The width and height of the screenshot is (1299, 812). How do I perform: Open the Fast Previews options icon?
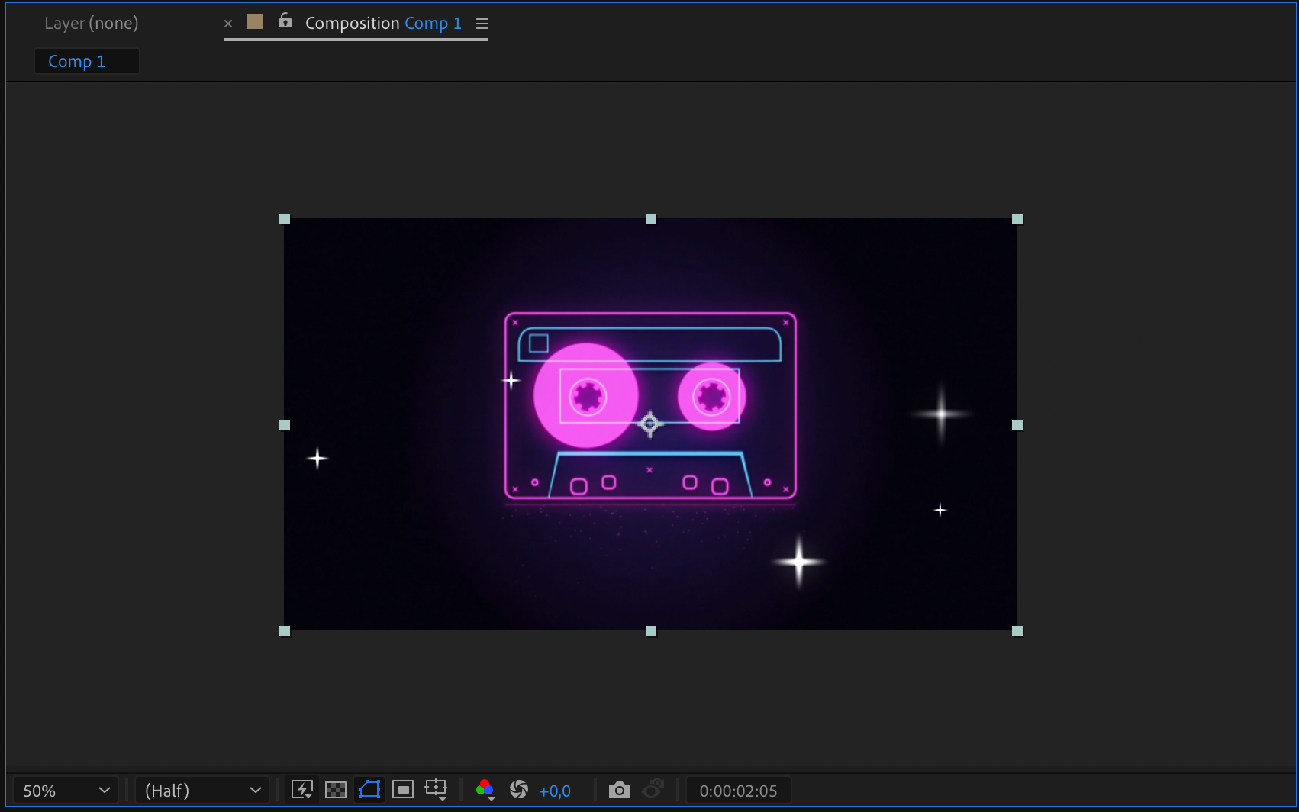[x=302, y=790]
